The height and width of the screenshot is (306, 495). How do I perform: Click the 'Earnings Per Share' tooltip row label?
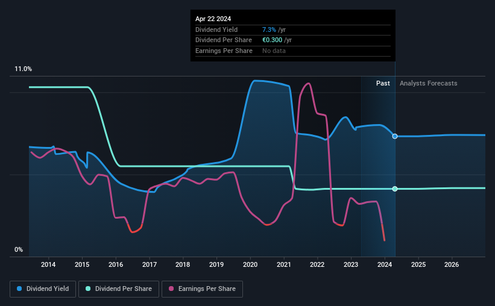[224, 51]
